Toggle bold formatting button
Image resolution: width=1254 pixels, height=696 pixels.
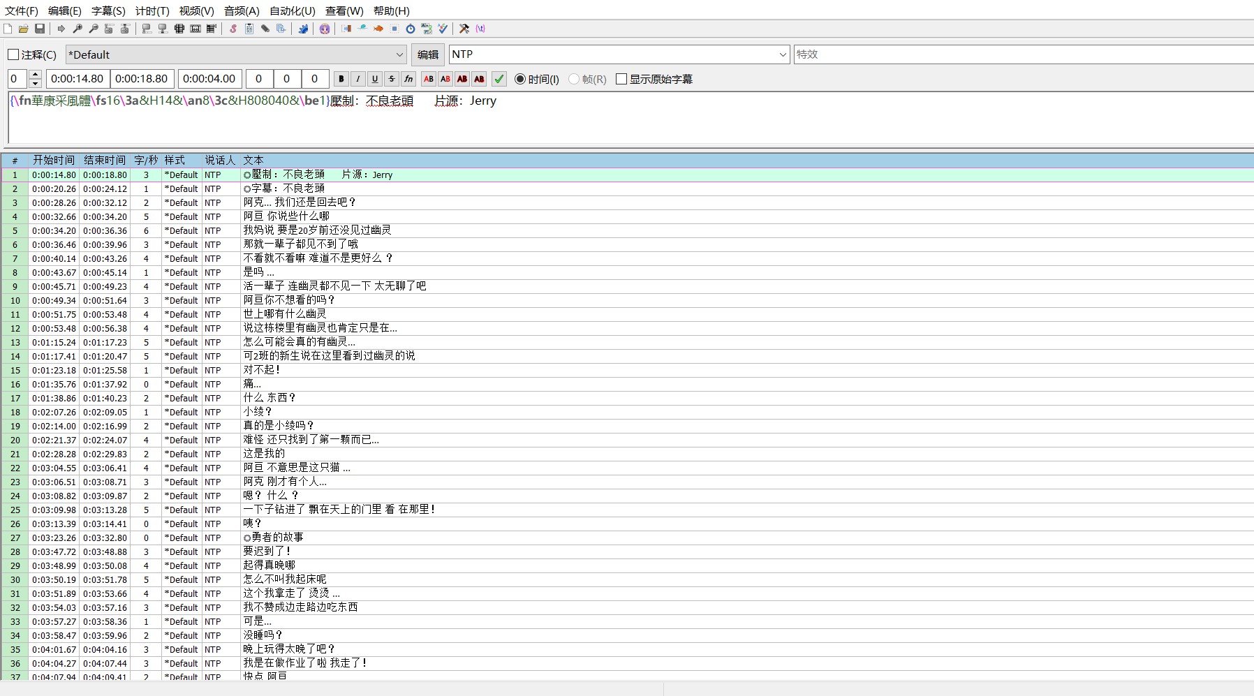341,79
